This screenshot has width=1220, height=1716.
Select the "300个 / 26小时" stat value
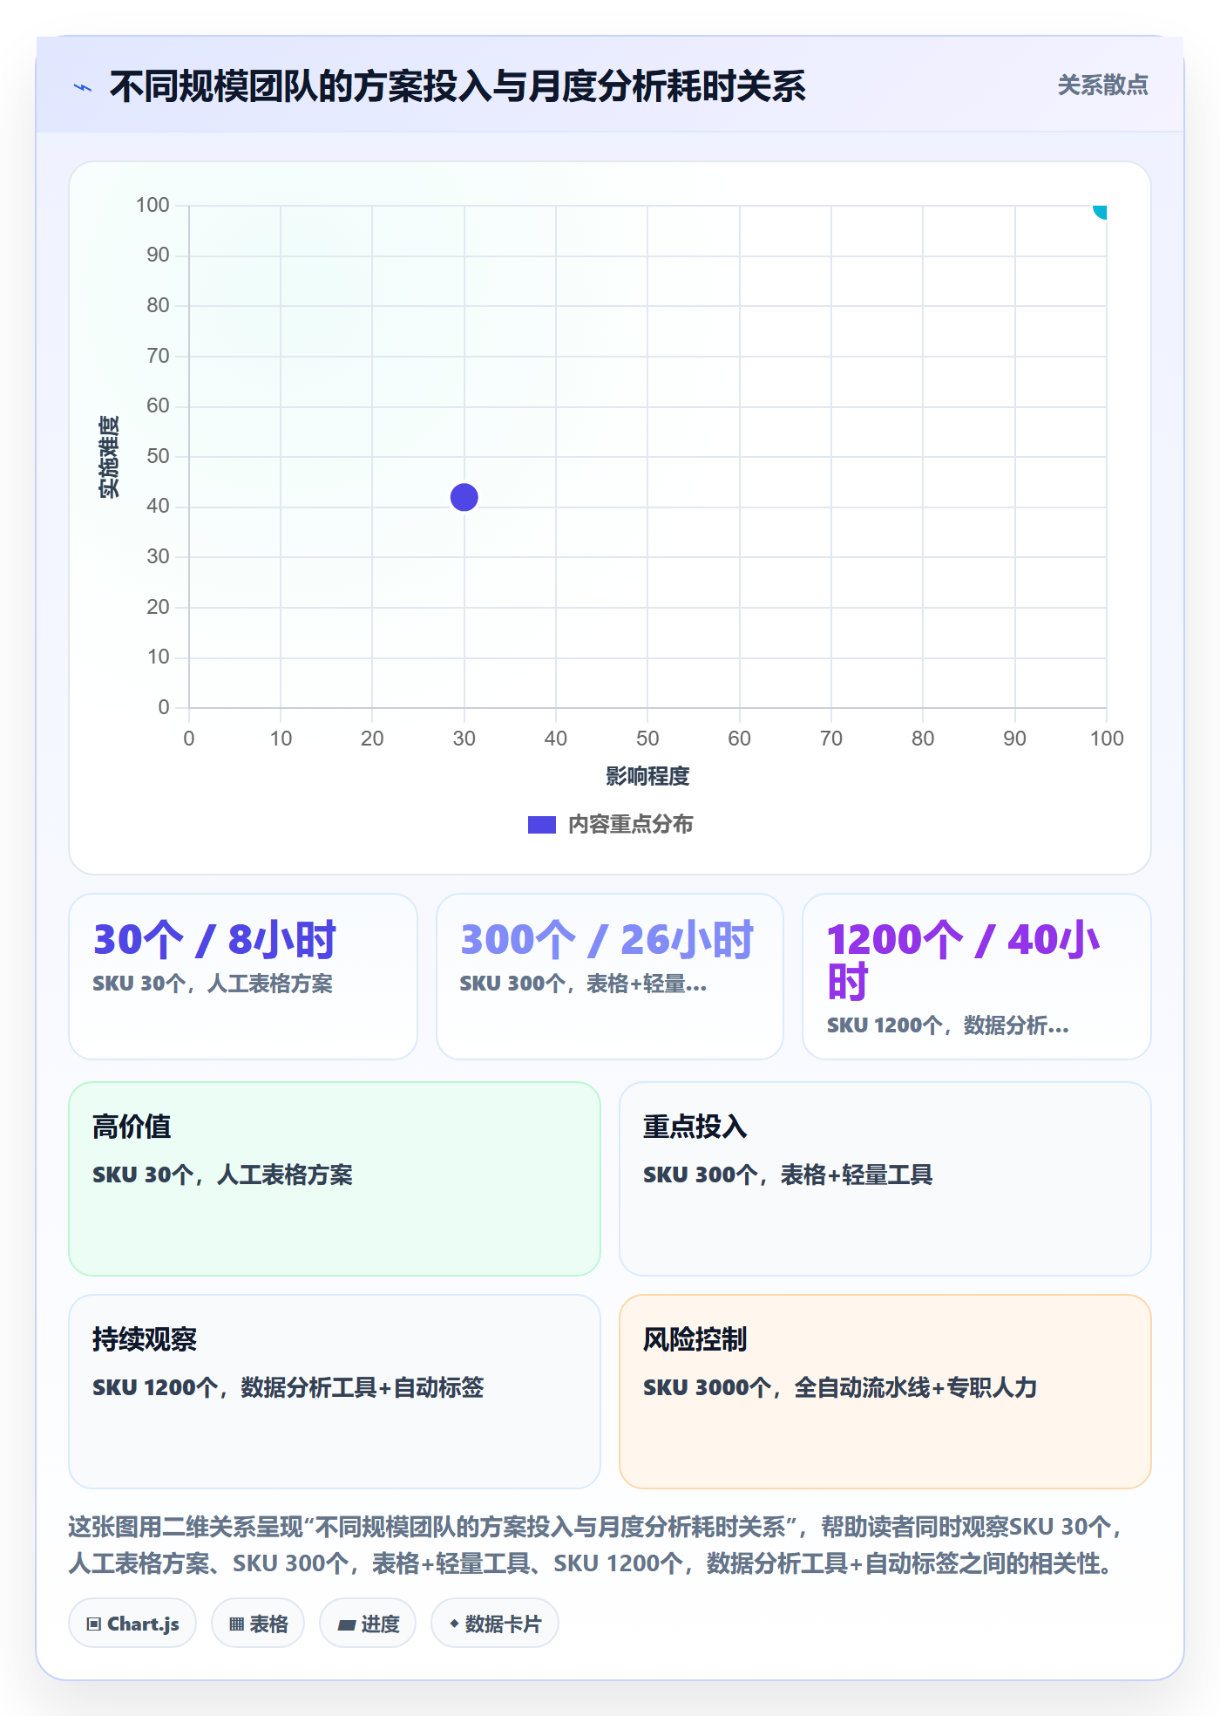coord(607,940)
